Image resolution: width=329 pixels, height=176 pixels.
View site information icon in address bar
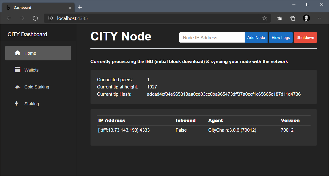[x=50, y=18]
